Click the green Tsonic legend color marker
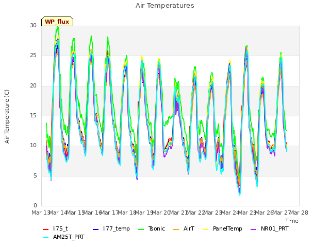Image resolution: width=330 pixels, height=247 pixels. coord(141,230)
